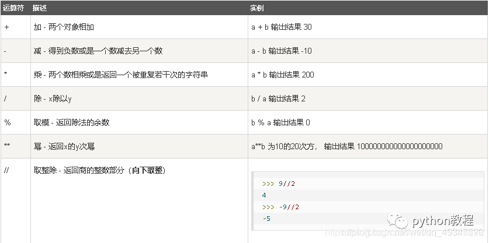Viewport: 489px width, 243px height.
Task: Select the + operator cell
Action: pos(15,27)
